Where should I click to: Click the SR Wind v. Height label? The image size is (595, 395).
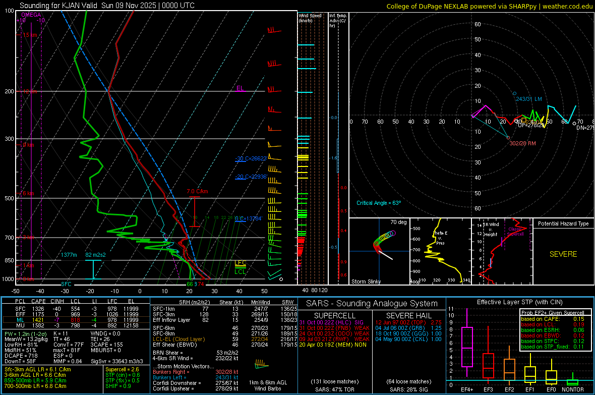click(491, 230)
